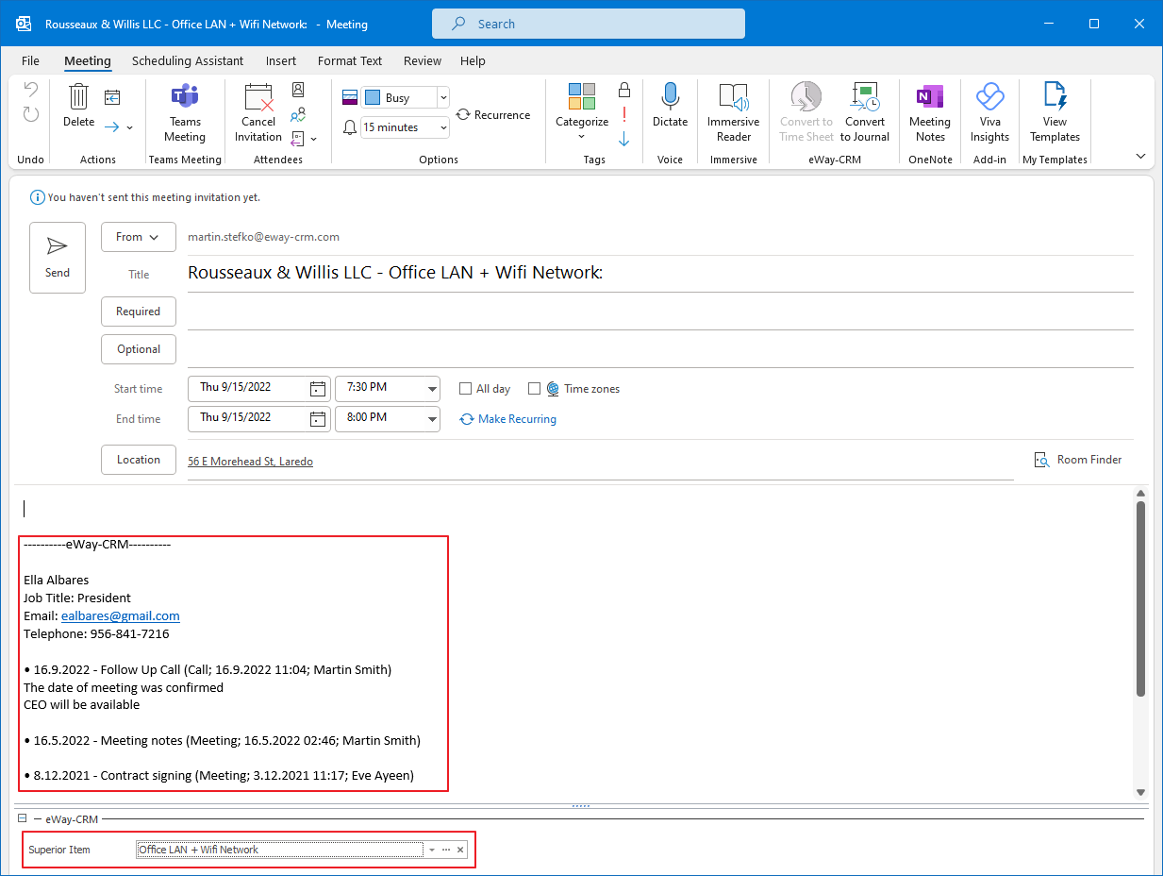Image resolution: width=1163 pixels, height=876 pixels.
Task: Click in the Search box
Action: pyautogui.click(x=589, y=24)
